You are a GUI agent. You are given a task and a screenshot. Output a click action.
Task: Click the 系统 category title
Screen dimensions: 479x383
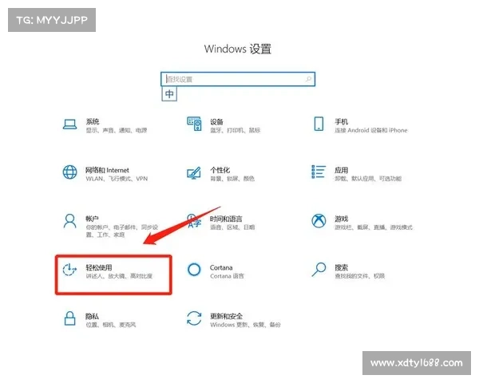[93, 121]
